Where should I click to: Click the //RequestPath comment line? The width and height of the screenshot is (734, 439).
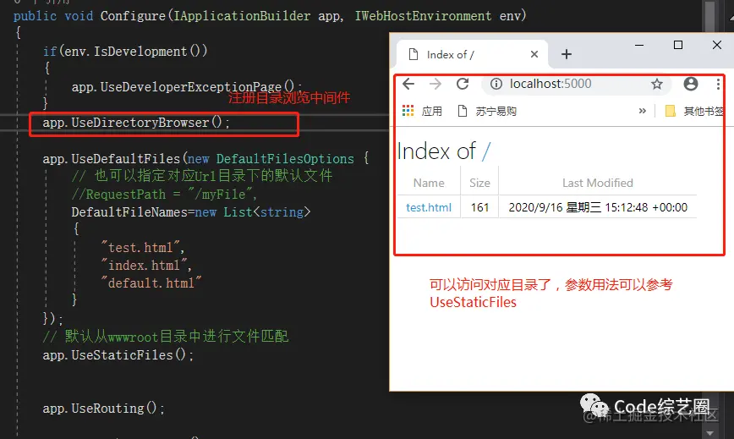click(x=164, y=195)
